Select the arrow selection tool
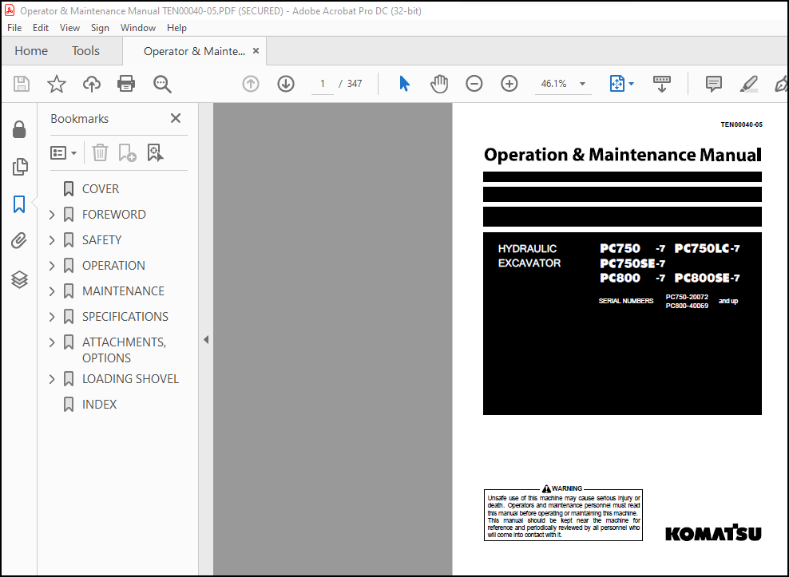The height and width of the screenshot is (577, 789). point(404,84)
